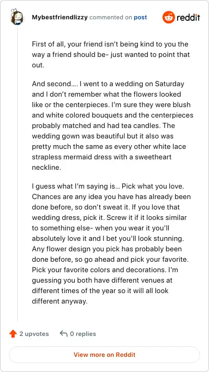Click the orange Reddit Snoo logo icon
Screen dimensions: 209x372
[168, 17]
